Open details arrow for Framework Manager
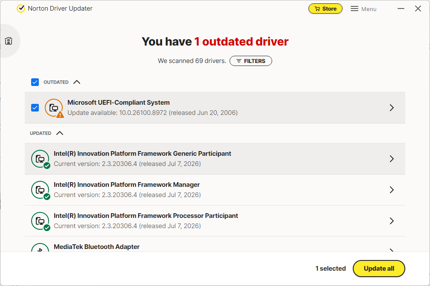Screen dimensions: 430x286 (x=392, y=190)
